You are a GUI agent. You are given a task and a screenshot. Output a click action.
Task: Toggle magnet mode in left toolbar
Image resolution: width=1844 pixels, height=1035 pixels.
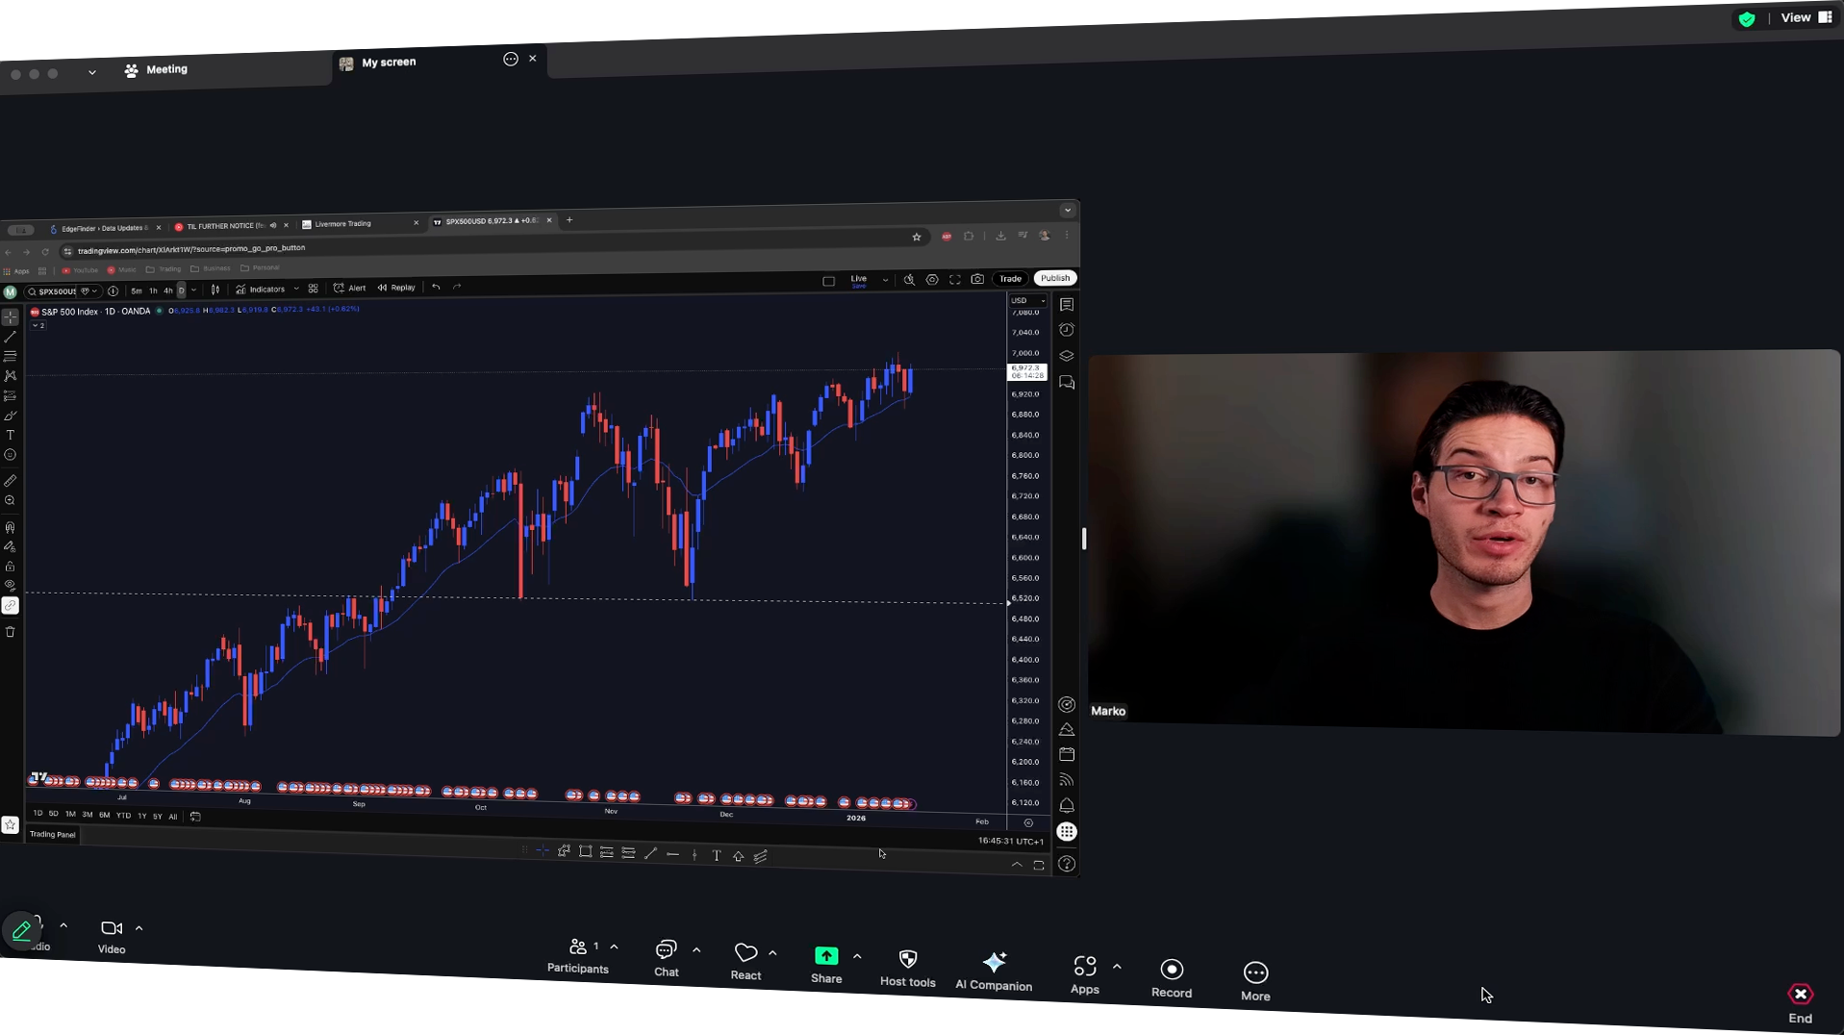11,527
